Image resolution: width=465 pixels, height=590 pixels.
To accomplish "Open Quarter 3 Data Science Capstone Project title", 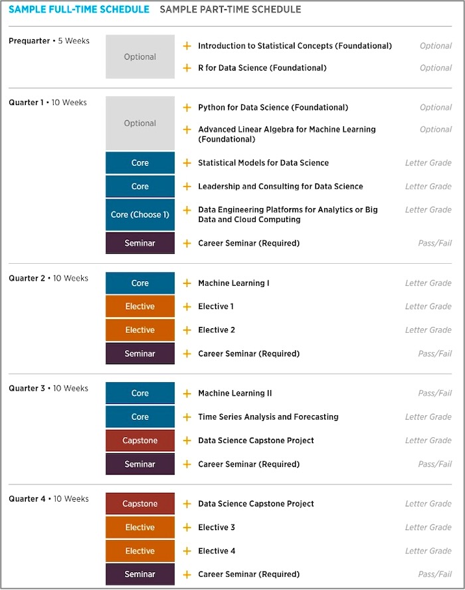I will [256, 441].
